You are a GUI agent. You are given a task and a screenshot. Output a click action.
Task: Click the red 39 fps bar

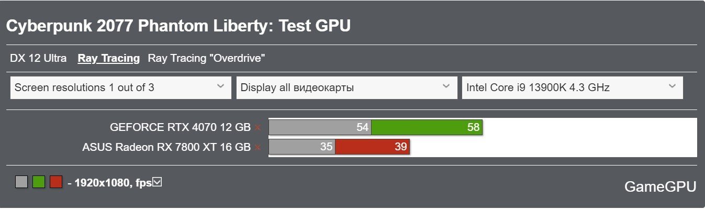point(372,147)
